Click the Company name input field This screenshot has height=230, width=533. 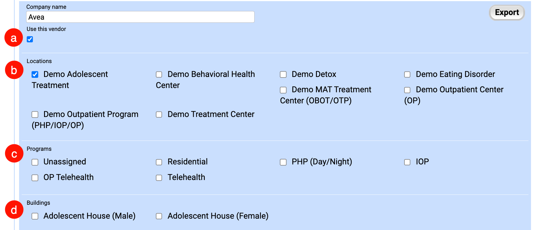click(x=140, y=17)
